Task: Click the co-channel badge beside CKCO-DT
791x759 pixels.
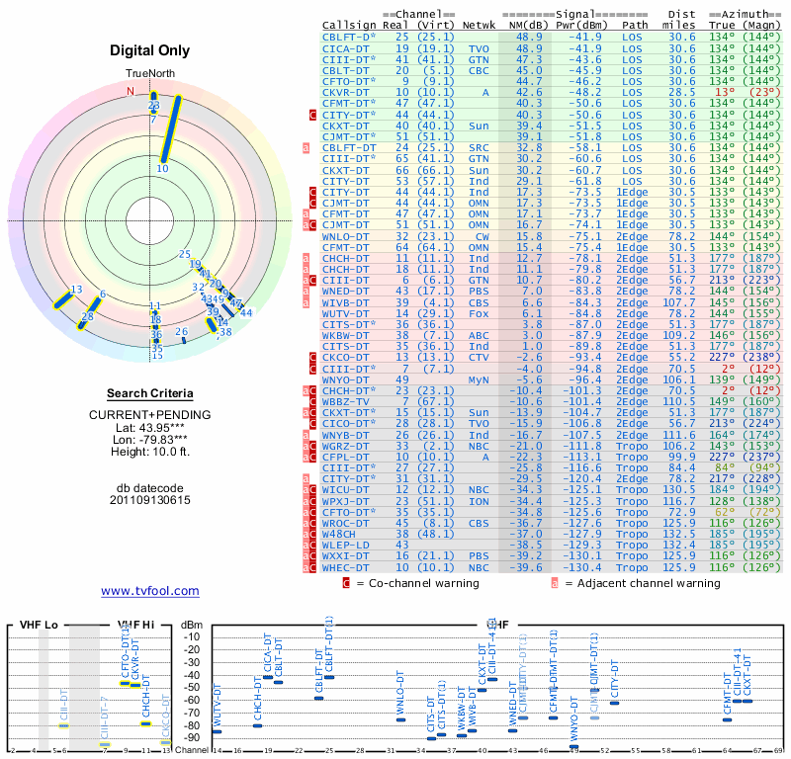Action: click(312, 358)
